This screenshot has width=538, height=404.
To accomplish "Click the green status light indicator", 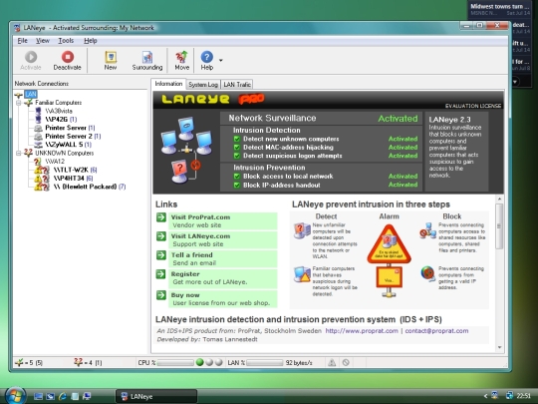I will [x=199, y=362].
